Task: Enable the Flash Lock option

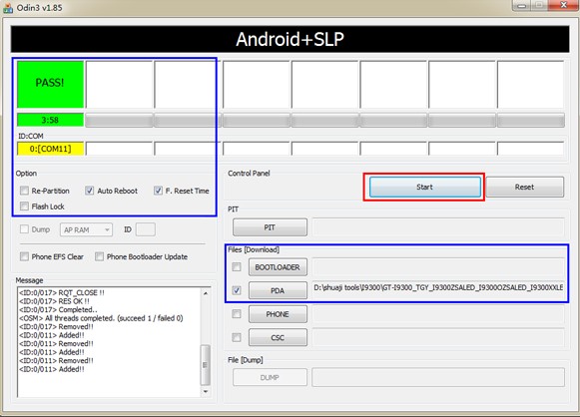Action: click(24, 207)
